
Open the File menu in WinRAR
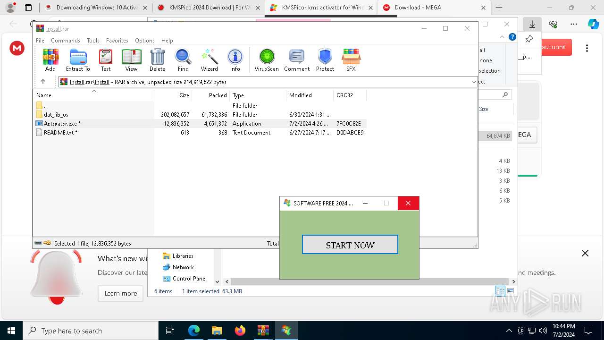pyautogui.click(x=40, y=41)
